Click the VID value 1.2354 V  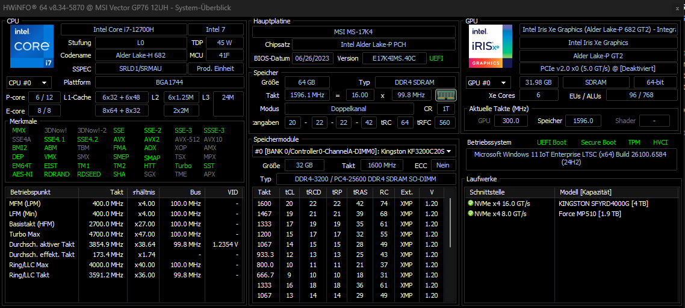(x=225, y=244)
